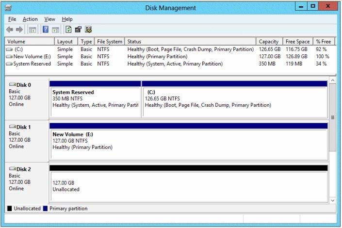Select the Disk 2 label panel

[27, 183]
